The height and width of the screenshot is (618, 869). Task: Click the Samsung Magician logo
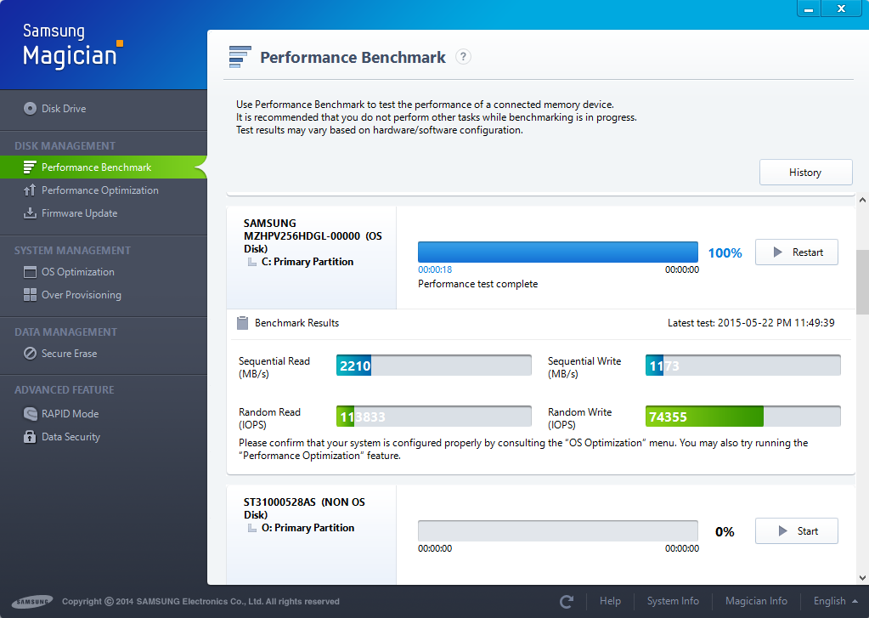click(x=72, y=46)
